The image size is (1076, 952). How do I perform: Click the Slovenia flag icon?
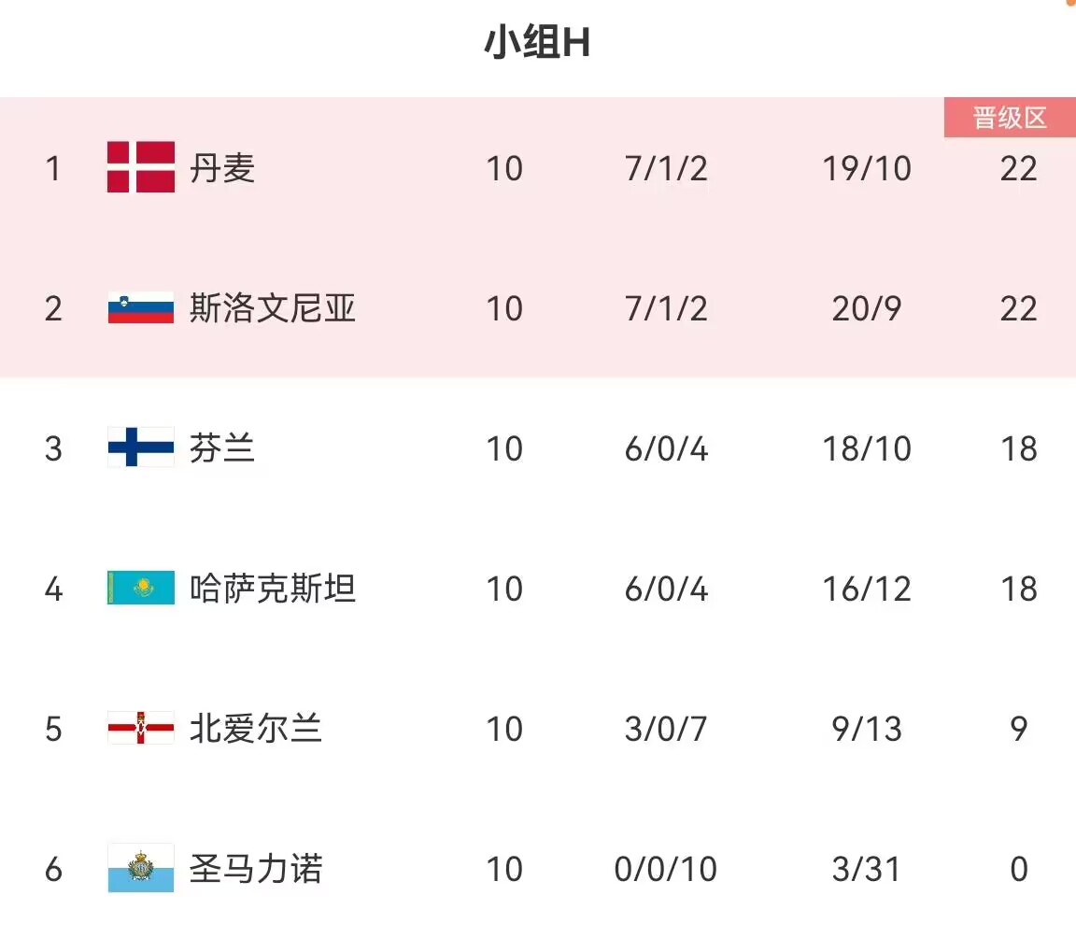[x=141, y=308]
